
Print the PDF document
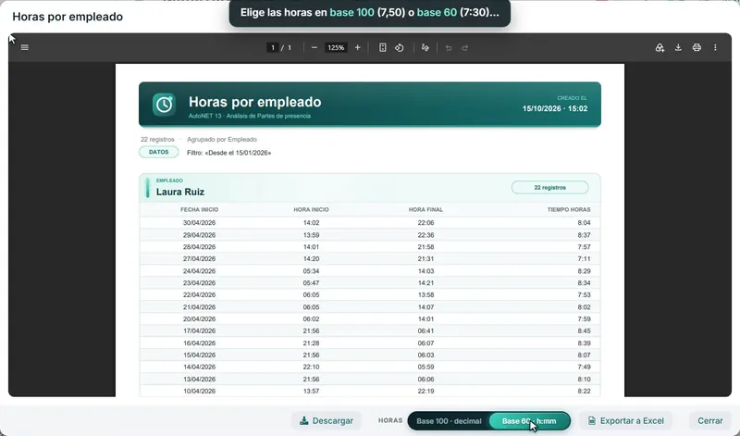click(697, 47)
